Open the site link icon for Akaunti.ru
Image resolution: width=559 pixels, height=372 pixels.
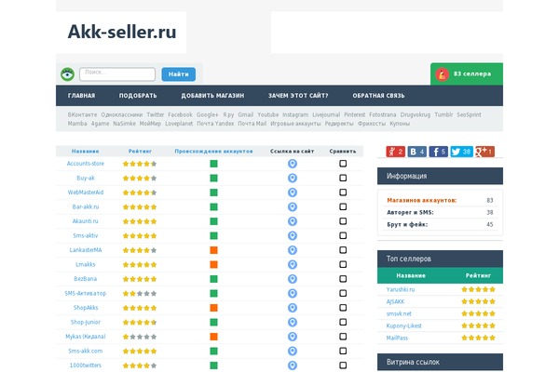click(293, 221)
